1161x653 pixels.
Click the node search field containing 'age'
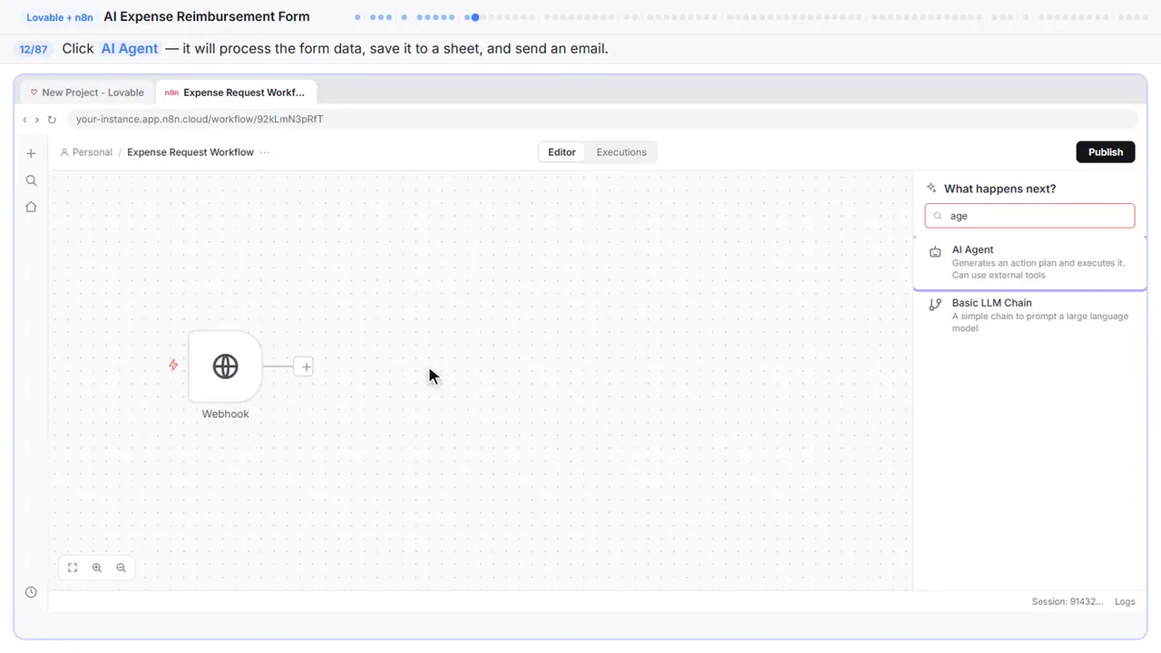(1029, 216)
